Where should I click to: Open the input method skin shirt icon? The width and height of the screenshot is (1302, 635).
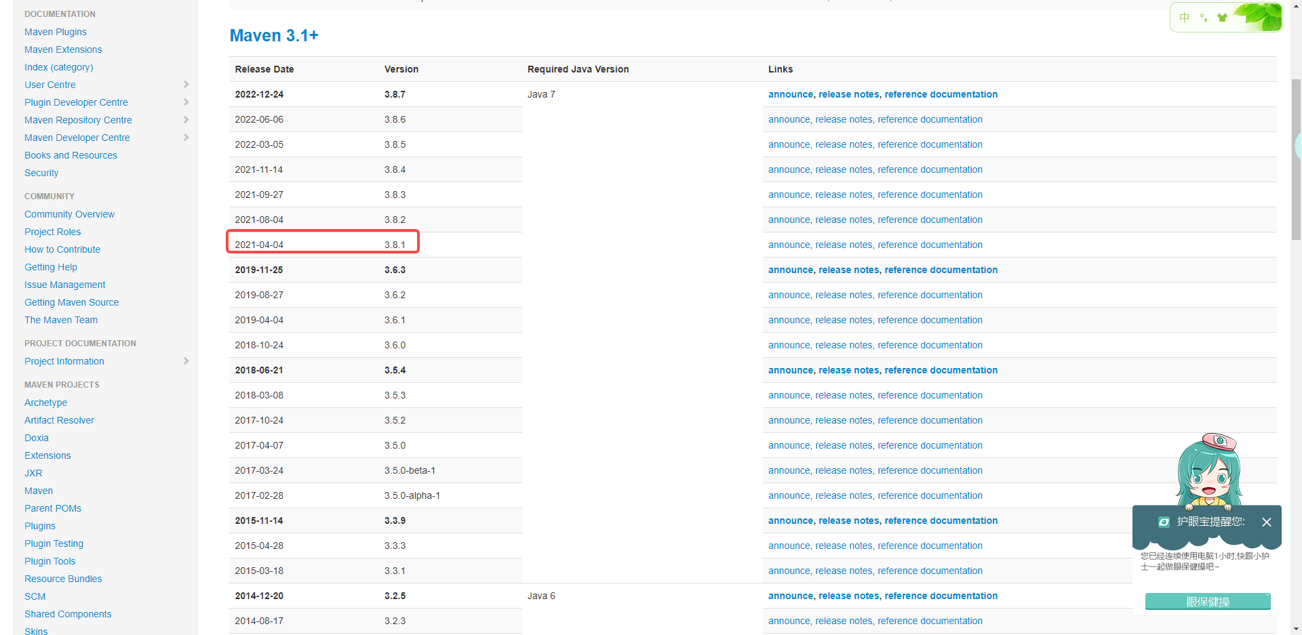[1222, 18]
